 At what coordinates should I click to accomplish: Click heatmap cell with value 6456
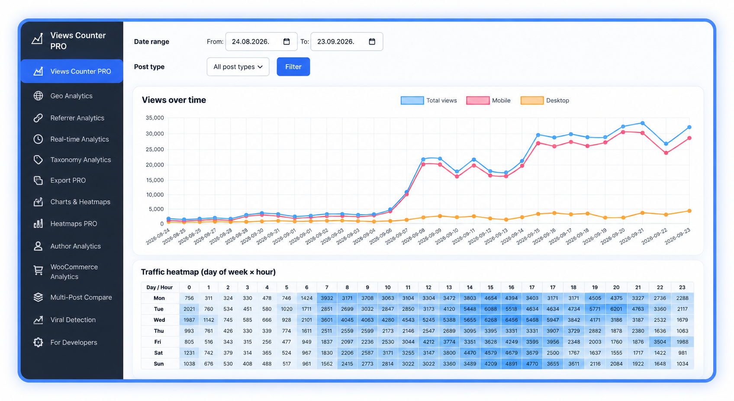511,320
